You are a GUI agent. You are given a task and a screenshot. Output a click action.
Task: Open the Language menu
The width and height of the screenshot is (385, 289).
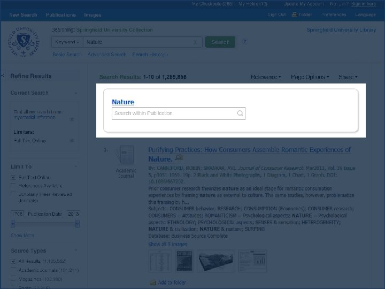coord(365,15)
